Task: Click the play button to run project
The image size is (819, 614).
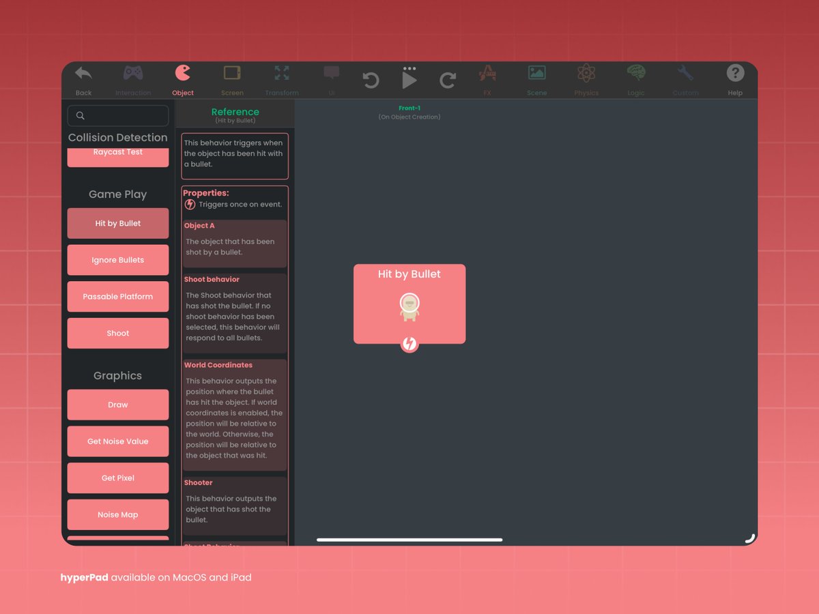Action: click(409, 81)
